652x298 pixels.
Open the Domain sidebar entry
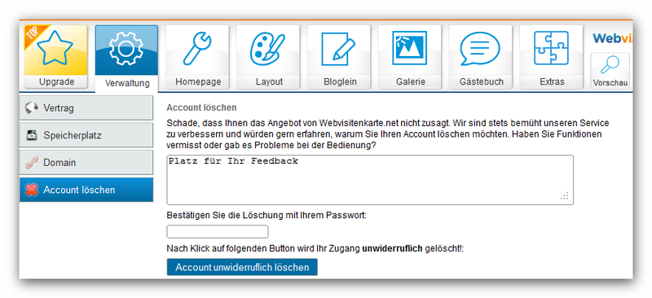(86, 163)
